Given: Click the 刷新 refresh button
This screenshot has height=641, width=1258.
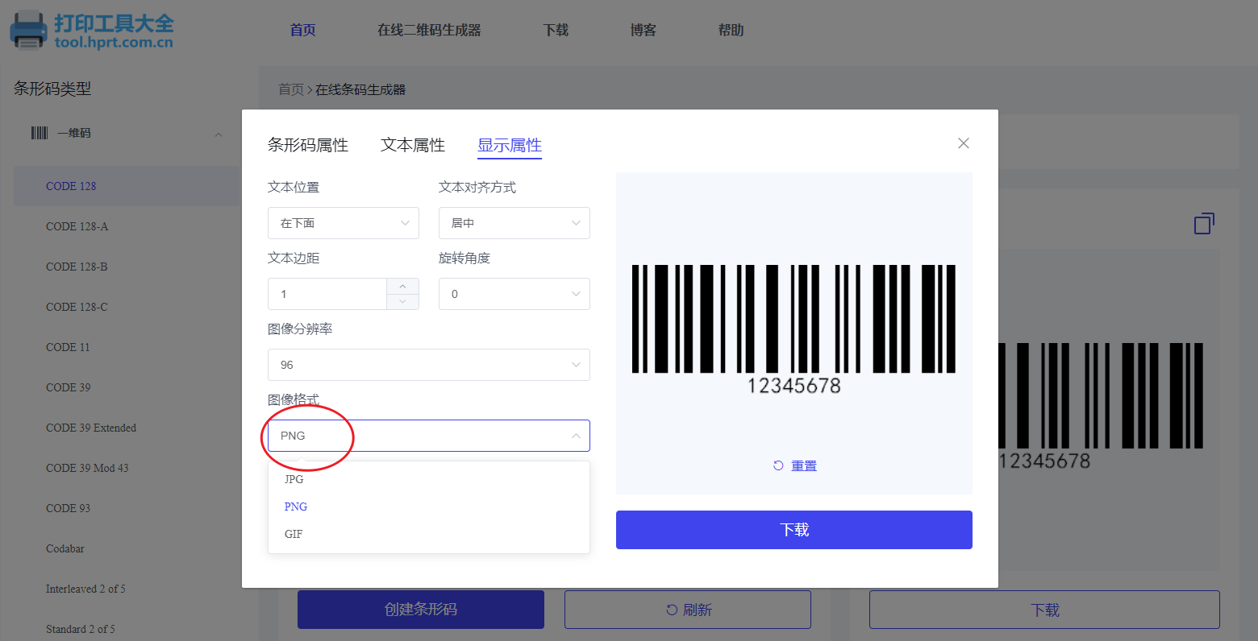Looking at the screenshot, I should (688, 610).
